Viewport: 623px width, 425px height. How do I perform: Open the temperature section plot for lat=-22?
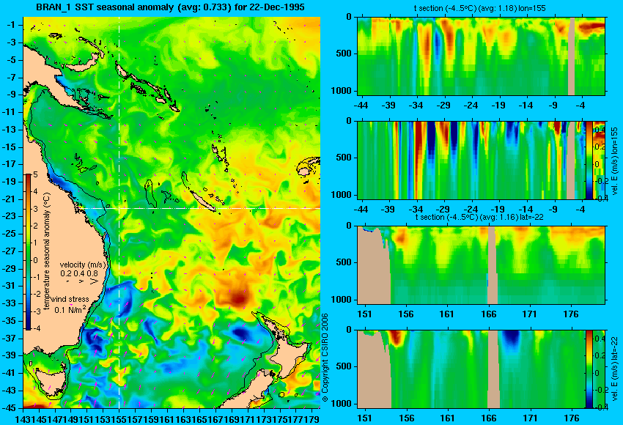click(481, 265)
